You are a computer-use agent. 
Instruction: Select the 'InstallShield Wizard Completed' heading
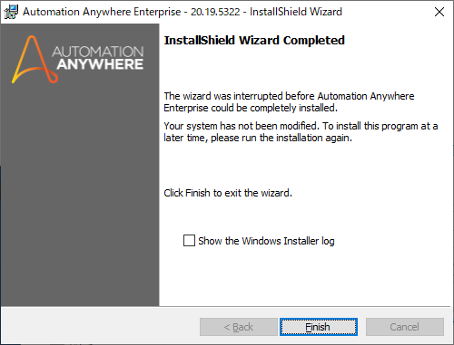coord(254,40)
